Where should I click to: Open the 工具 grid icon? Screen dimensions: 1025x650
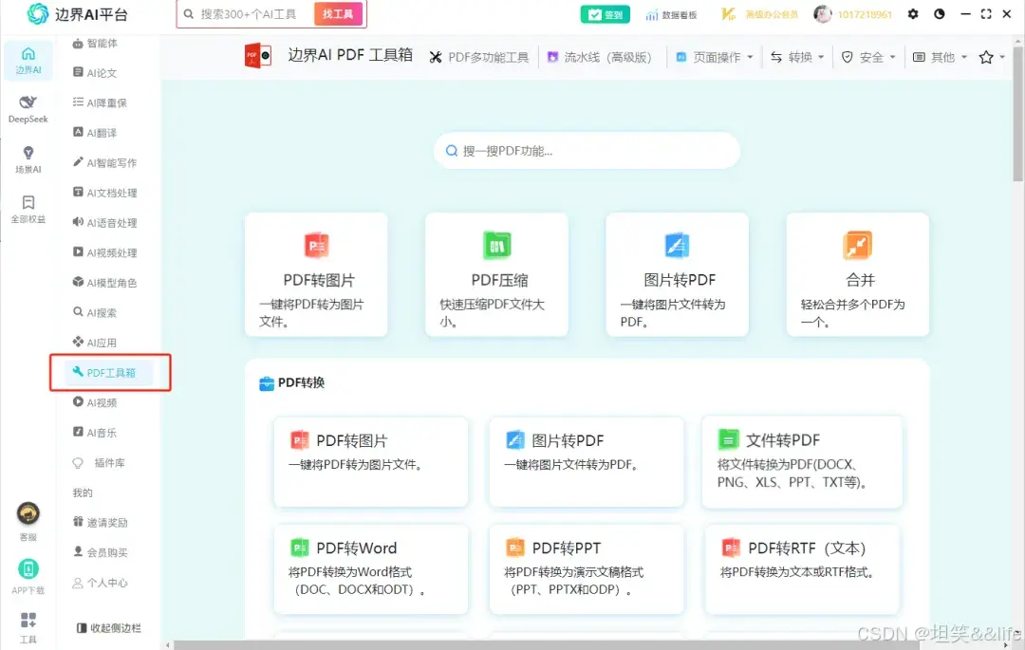[28, 620]
